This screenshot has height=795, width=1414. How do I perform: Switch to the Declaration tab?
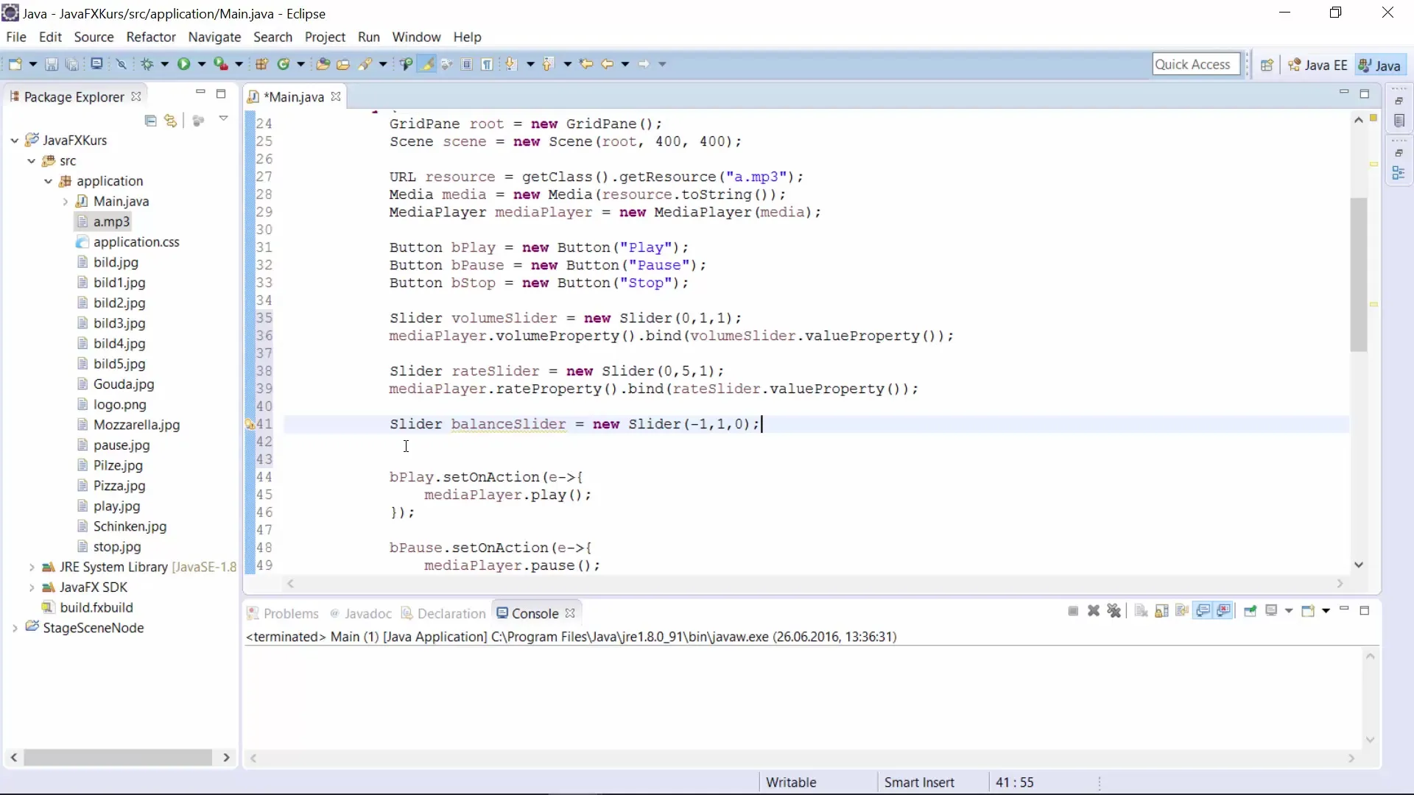coord(443,613)
